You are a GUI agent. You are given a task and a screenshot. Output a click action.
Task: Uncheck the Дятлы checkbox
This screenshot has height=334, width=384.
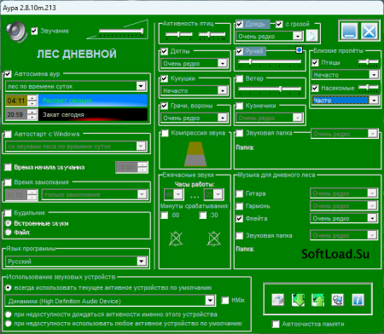coord(164,51)
